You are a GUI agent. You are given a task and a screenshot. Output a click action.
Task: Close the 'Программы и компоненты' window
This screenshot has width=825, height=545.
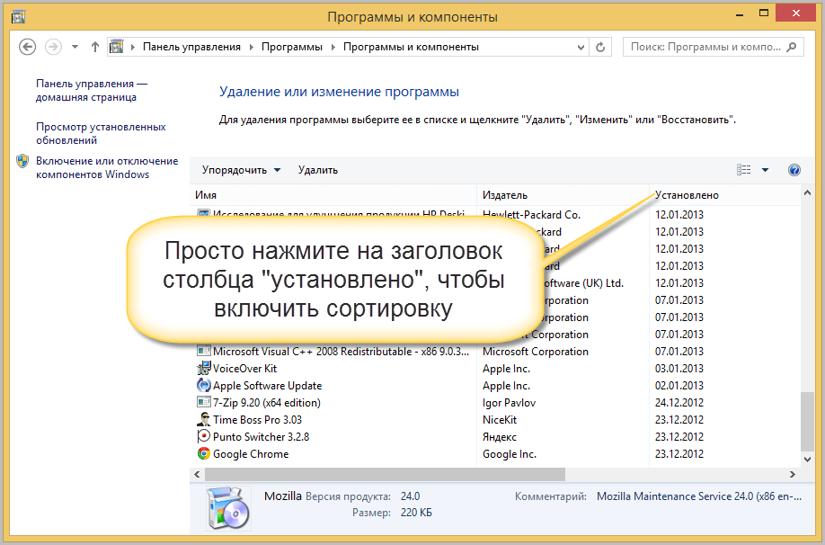[795, 13]
